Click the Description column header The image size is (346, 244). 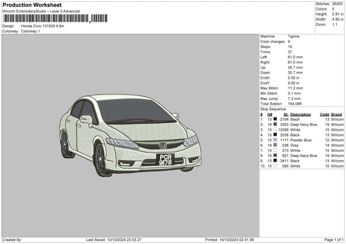(300, 114)
